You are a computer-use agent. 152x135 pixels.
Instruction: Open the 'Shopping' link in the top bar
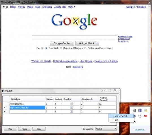(x=47, y=7)
